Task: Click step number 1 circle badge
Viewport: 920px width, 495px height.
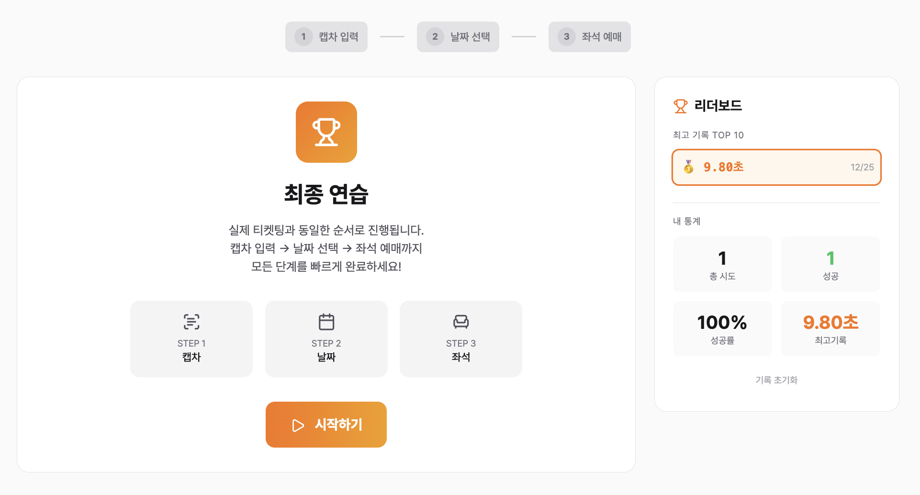Action: tap(303, 37)
